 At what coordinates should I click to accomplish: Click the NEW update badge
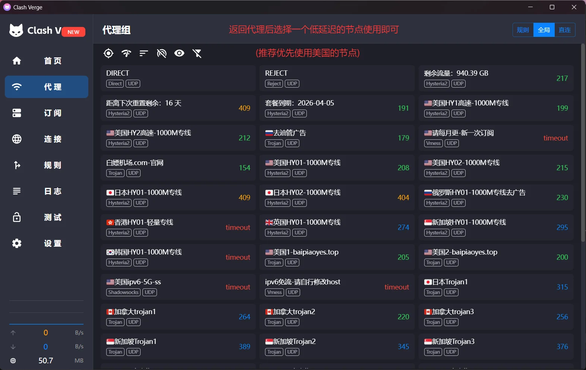(x=73, y=32)
